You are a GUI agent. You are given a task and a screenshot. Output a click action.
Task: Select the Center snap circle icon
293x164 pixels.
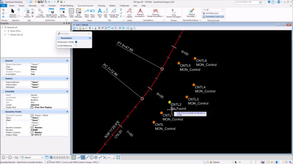click(92, 157)
